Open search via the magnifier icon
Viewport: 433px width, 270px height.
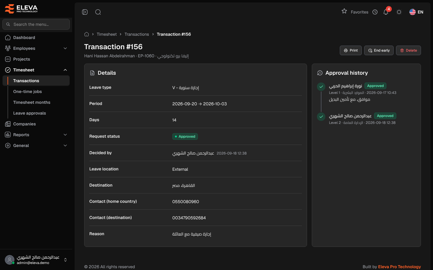pos(98,12)
